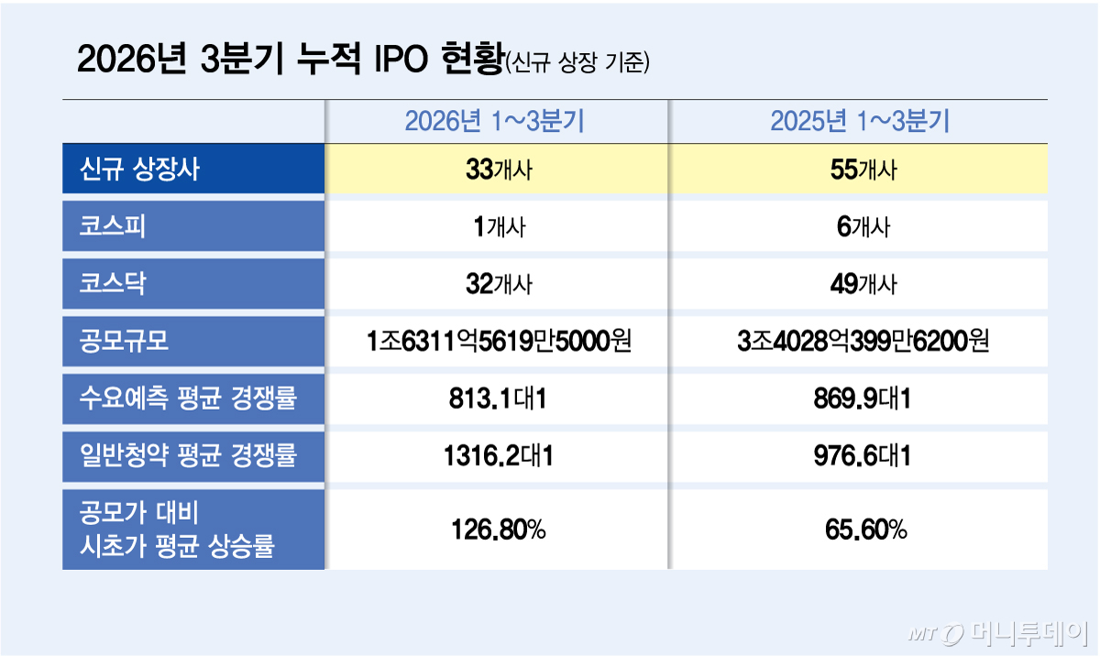Click the value '813.1대1'
Viewport: 1100px width, 656px height.
[498, 399]
